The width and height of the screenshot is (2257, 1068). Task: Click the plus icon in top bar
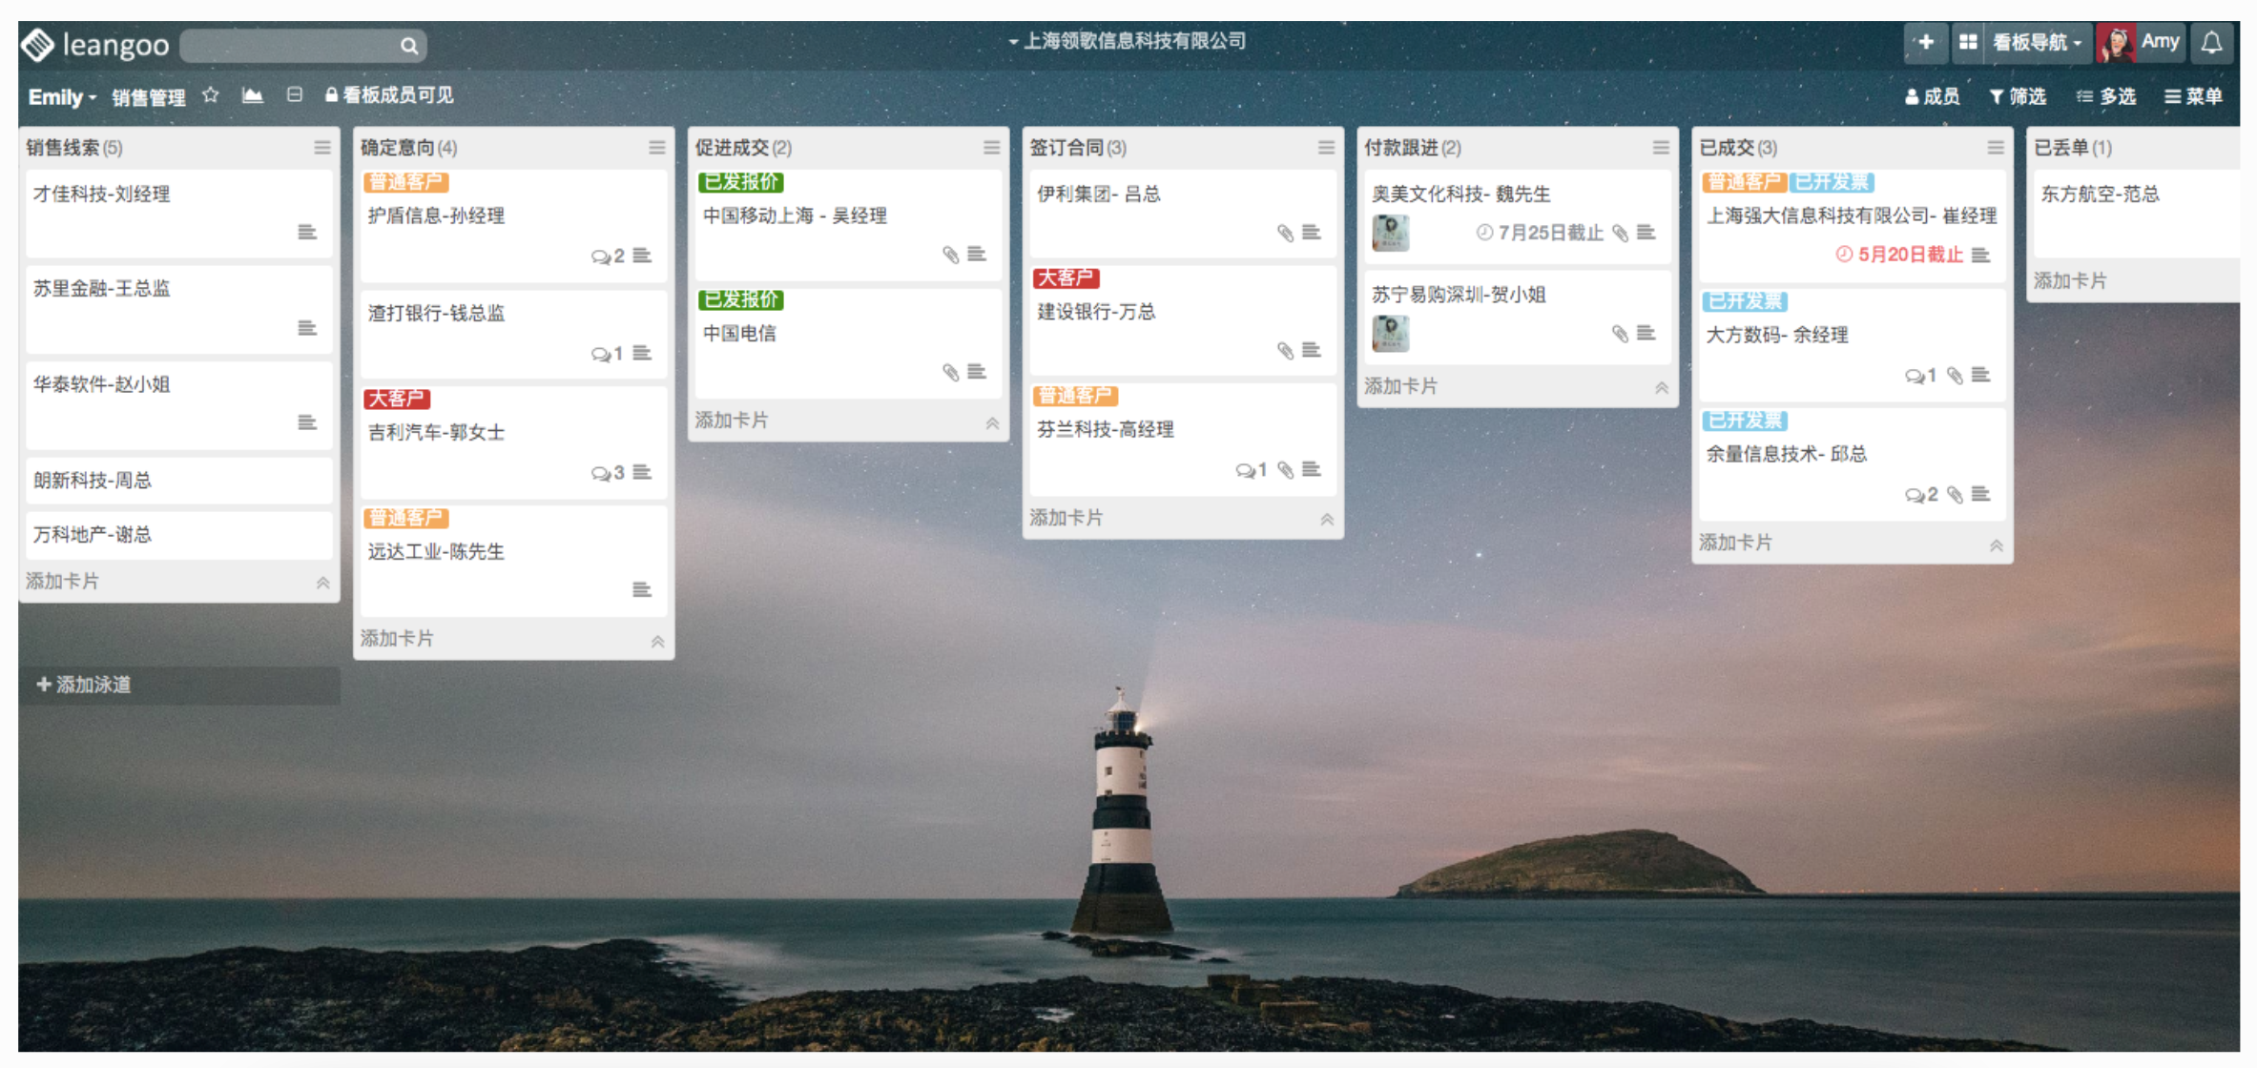[1926, 43]
